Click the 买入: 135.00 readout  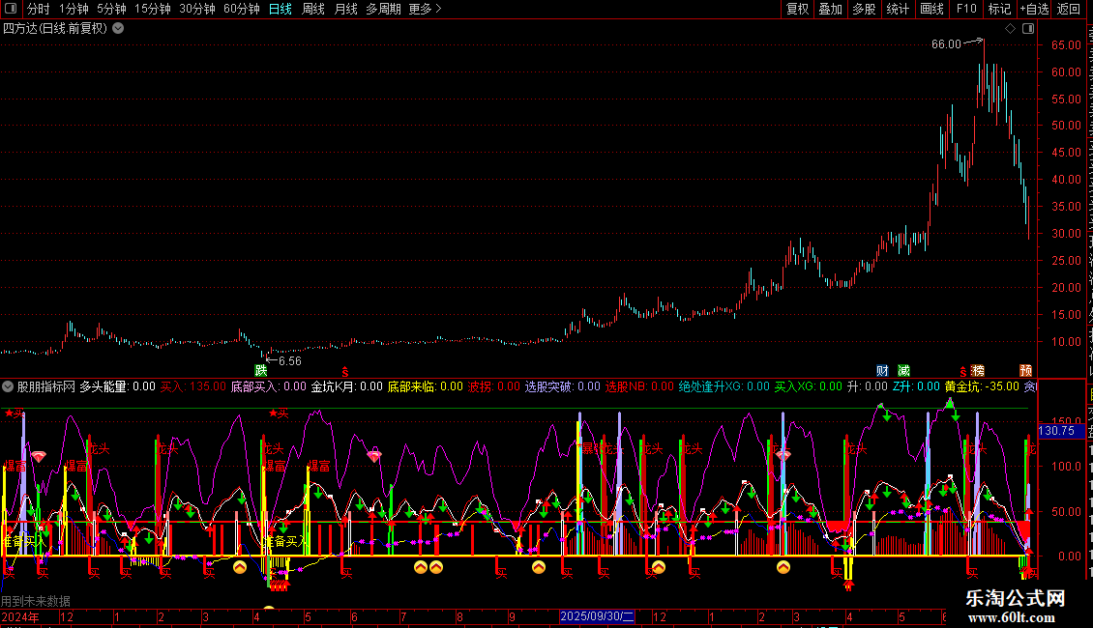193,386
